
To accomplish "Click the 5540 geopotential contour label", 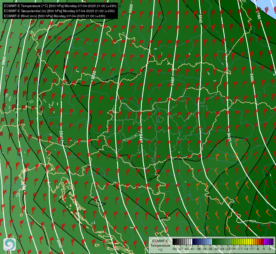I will pyautogui.click(x=61, y=135).
